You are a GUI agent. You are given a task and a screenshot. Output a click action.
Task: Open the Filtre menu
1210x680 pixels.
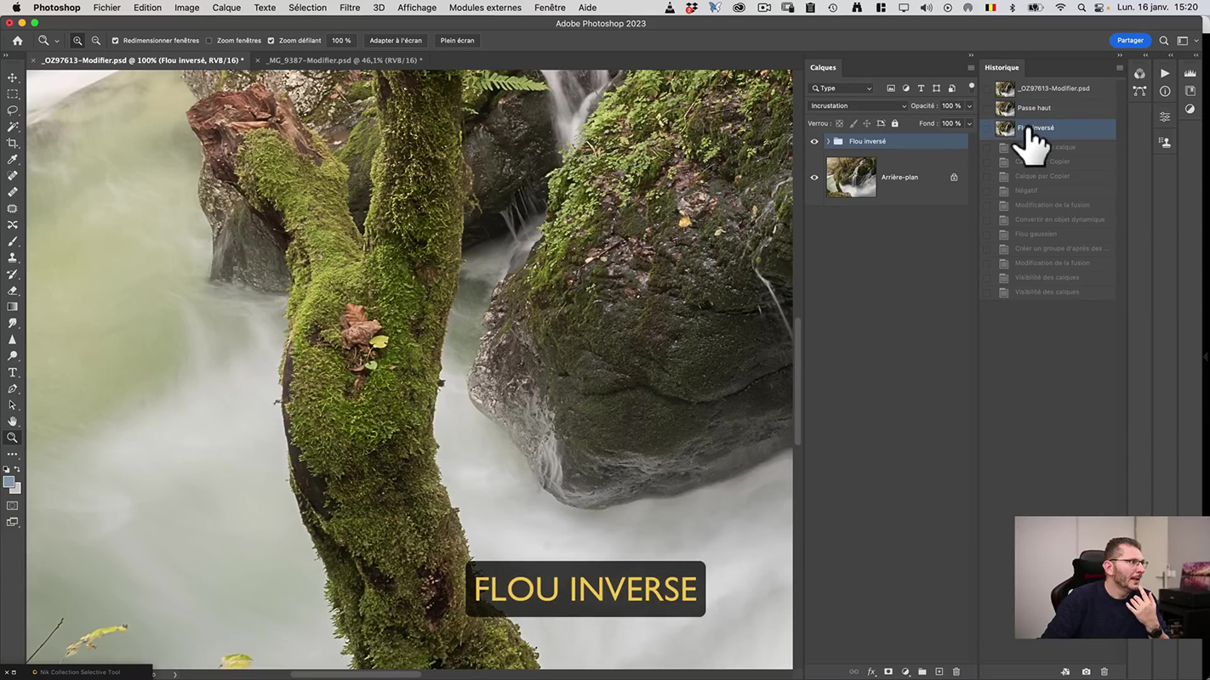350,8
